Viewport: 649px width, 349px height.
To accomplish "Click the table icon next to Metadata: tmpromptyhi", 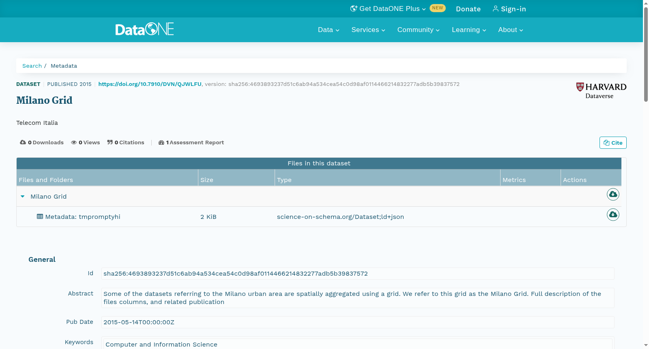I will 40,216.
